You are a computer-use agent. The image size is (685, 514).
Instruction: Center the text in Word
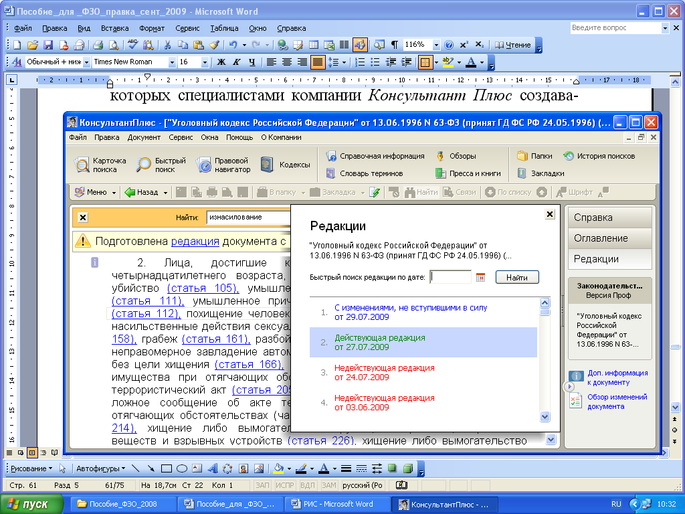286,62
